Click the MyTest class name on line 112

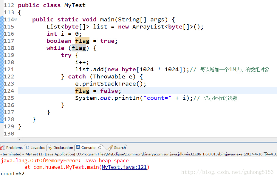[x=75, y=5]
